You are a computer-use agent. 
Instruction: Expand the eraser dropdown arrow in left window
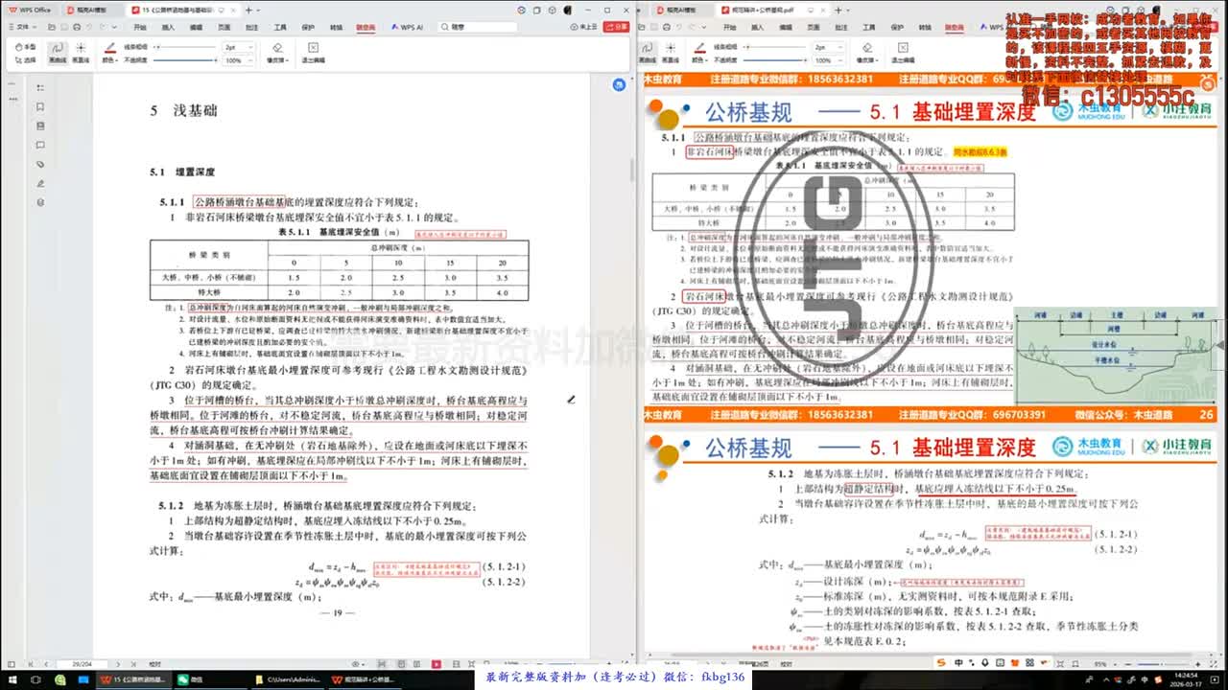point(286,59)
